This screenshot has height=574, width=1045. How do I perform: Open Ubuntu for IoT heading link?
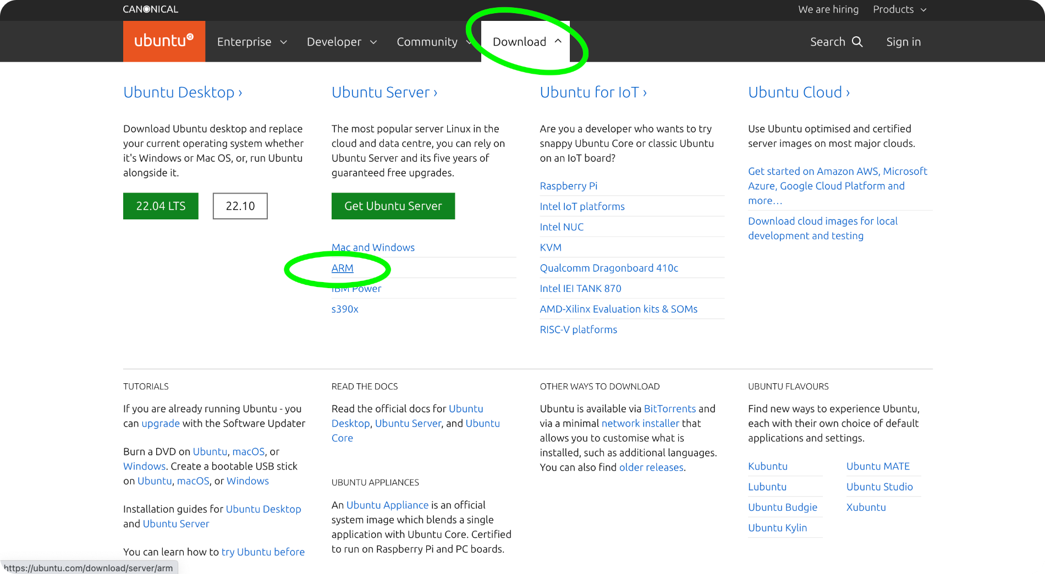coord(593,92)
